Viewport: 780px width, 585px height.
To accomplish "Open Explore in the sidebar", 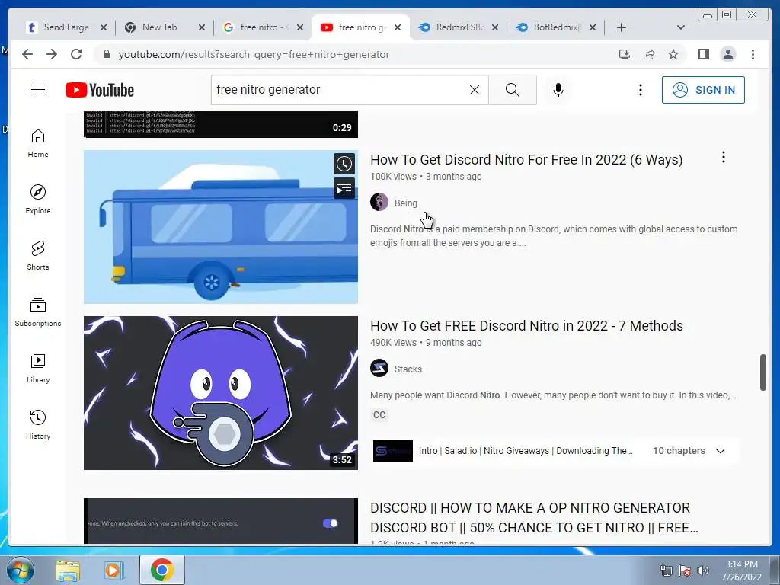I will pyautogui.click(x=38, y=200).
